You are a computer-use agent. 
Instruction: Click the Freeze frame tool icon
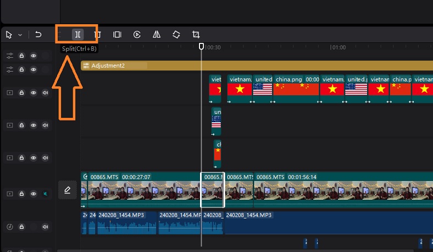pyautogui.click(x=117, y=35)
